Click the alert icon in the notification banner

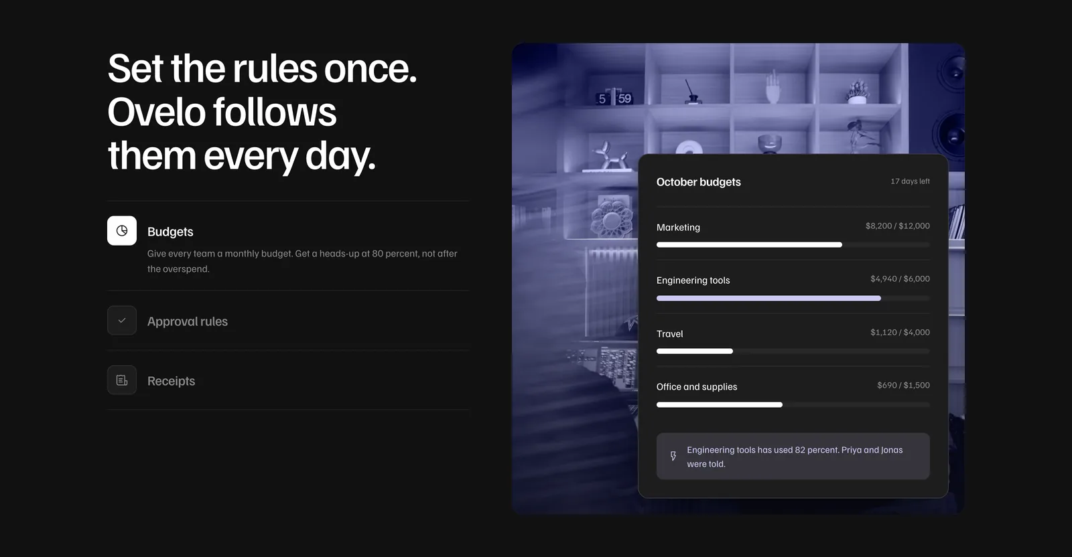tap(673, 456)
